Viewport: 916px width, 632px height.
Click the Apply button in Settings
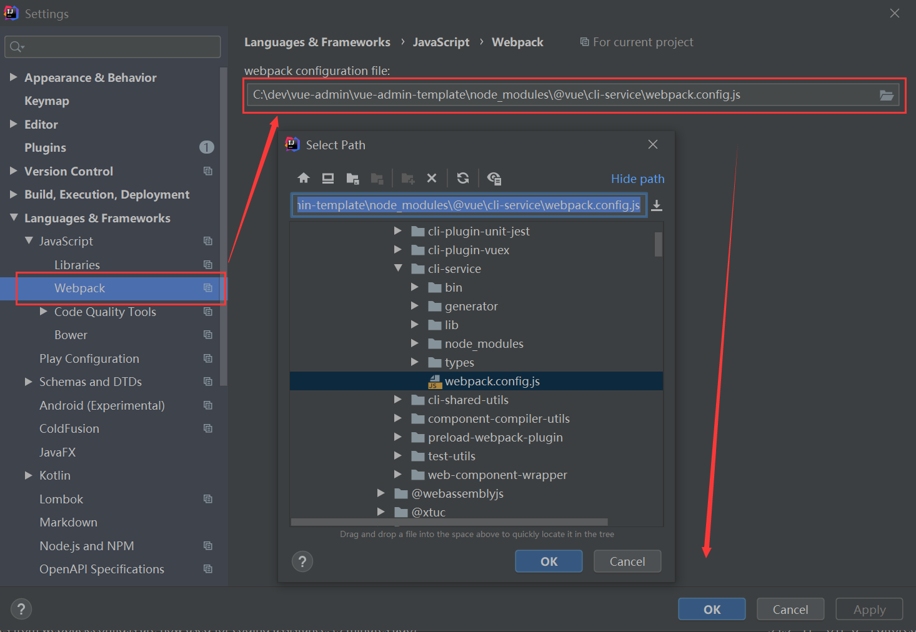pyautogui.click(x=869, y=610)
